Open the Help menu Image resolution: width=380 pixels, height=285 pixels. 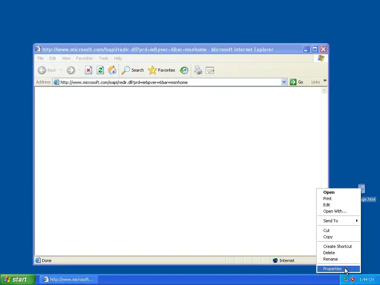point(118,58)
